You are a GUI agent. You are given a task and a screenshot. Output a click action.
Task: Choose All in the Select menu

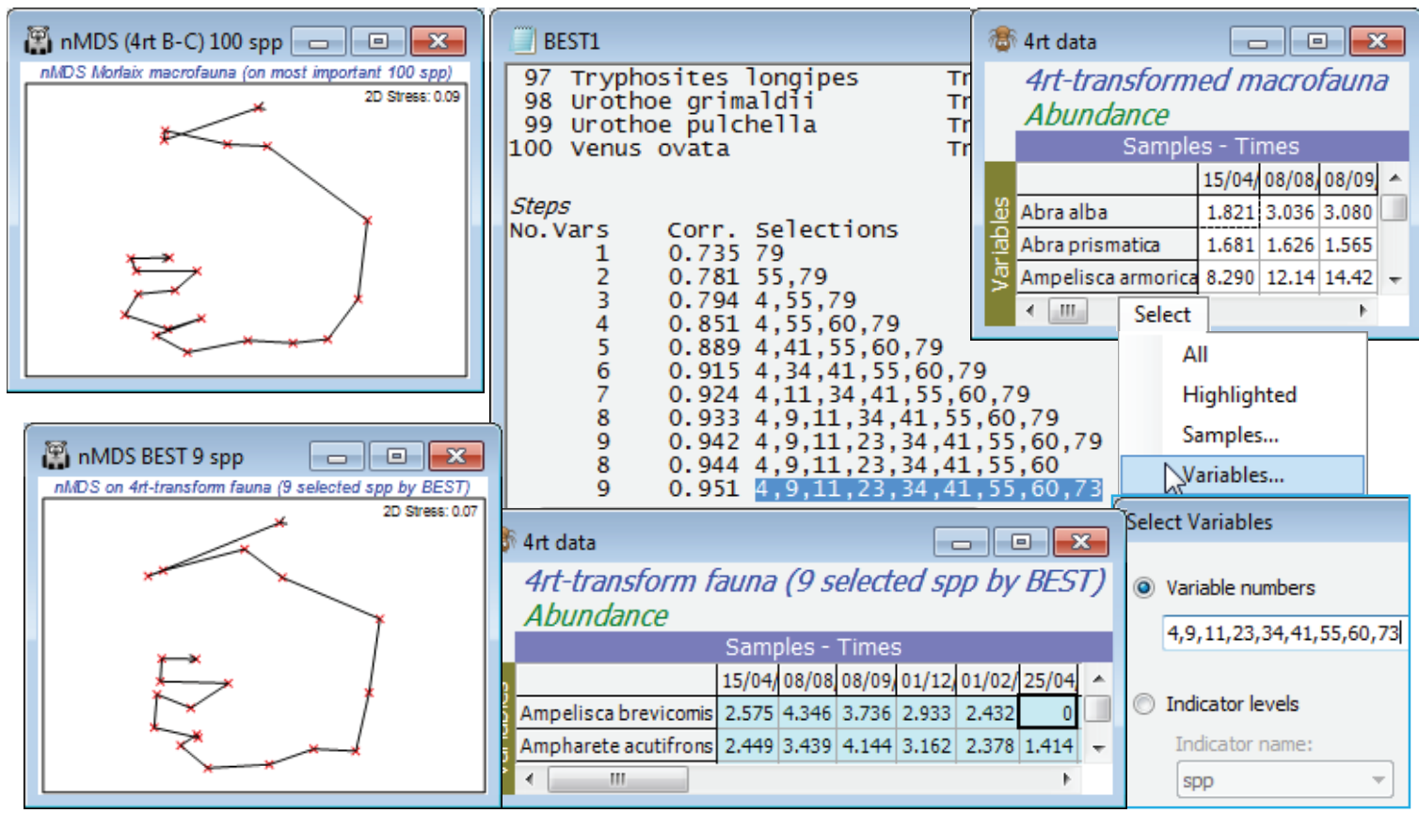(x=1195, y=355)
